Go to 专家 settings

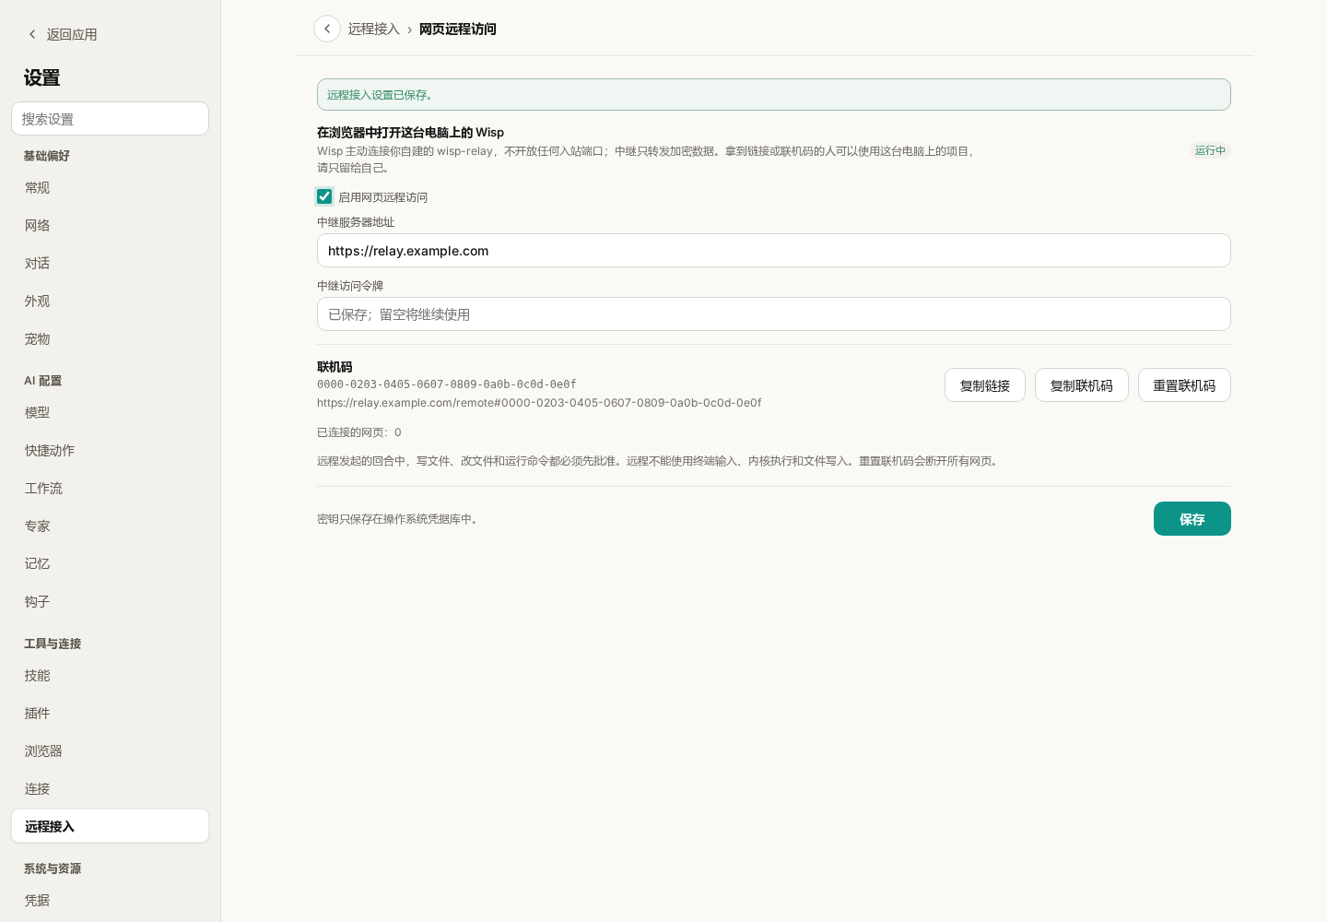110,526
